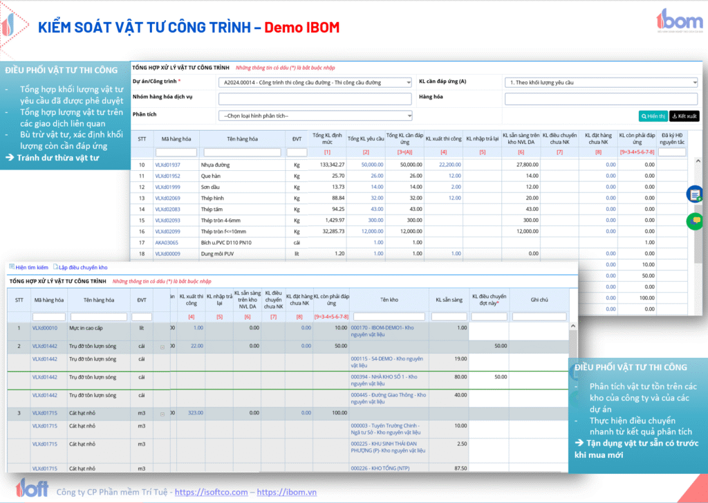Open the 'KL cần đáp ứng (A)' dropdown
Viewport: 708px width, 503px height.
click(x=600, y=82)
